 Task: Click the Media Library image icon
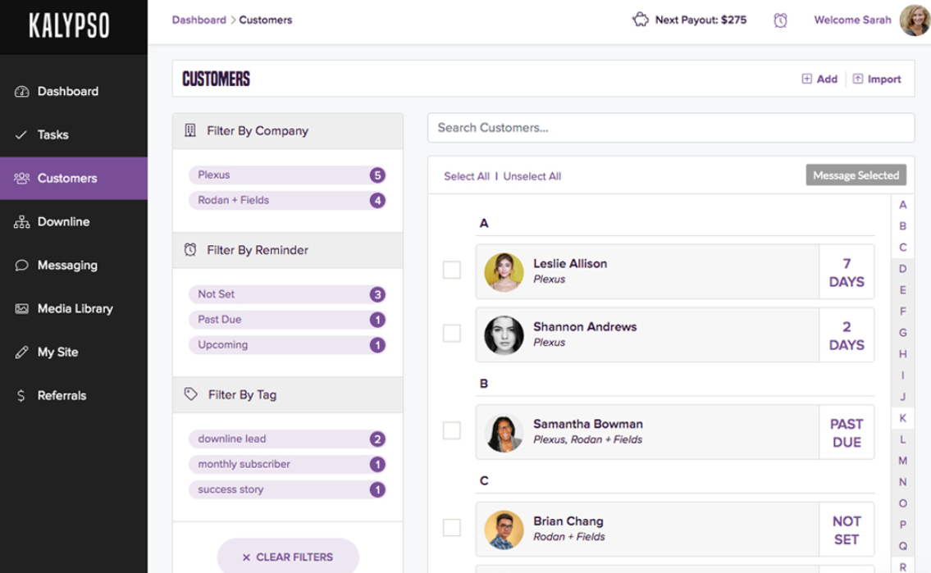(x=22, y=309)
